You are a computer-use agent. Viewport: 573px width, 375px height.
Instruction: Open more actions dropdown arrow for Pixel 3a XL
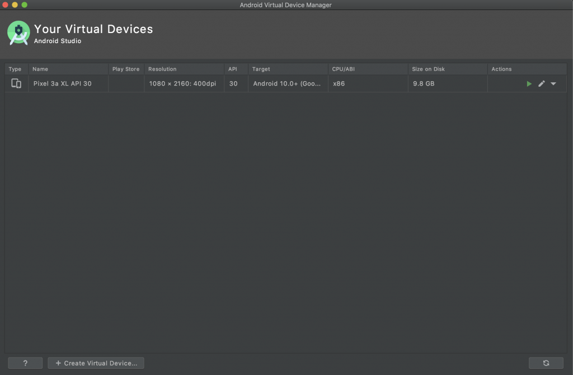pos(553,84)
